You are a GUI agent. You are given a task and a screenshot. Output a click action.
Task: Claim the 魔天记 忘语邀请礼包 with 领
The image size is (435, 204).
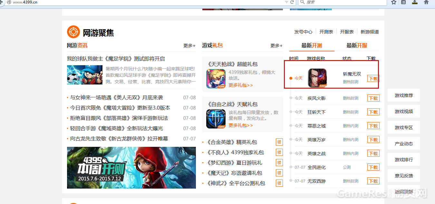279,173
